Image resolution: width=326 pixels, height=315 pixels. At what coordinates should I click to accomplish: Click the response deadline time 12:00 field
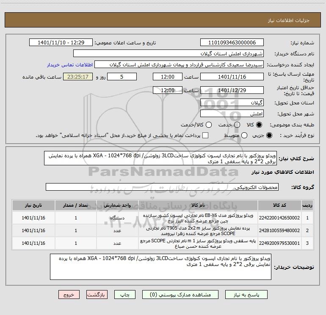click(x=168, y=77)
